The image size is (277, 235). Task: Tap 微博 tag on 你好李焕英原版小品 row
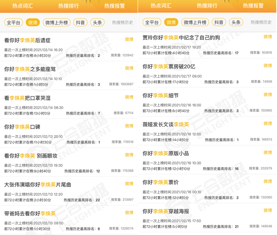[268, 152]
